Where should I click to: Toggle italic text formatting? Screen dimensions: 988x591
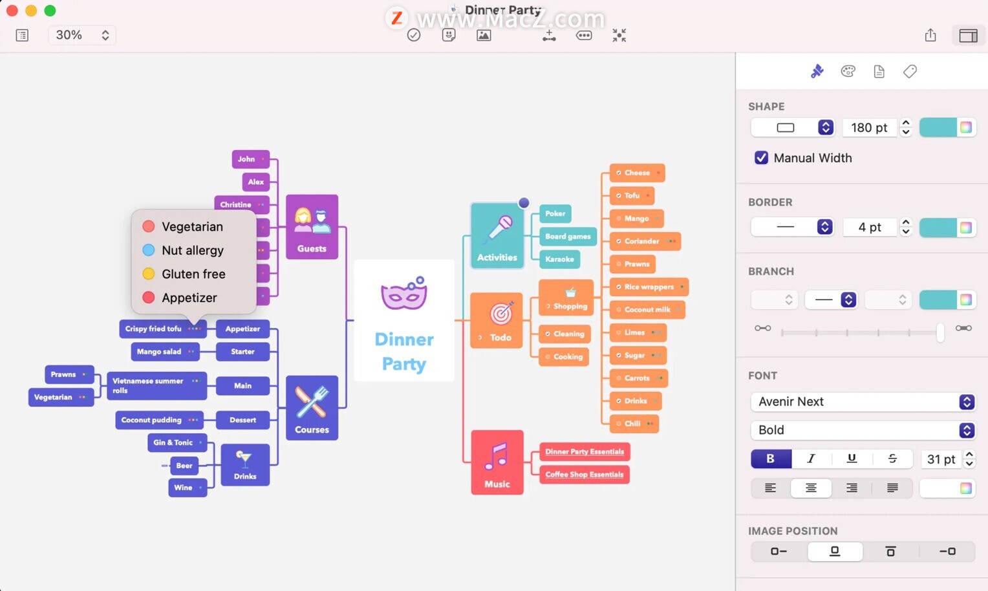pos(811,458)
